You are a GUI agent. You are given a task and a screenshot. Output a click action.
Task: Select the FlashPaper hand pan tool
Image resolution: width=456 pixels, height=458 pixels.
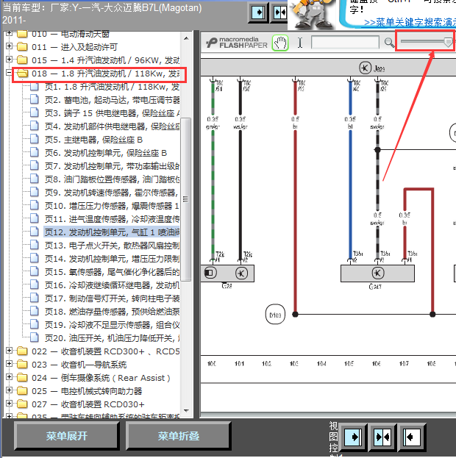click(x=280, y=43)
